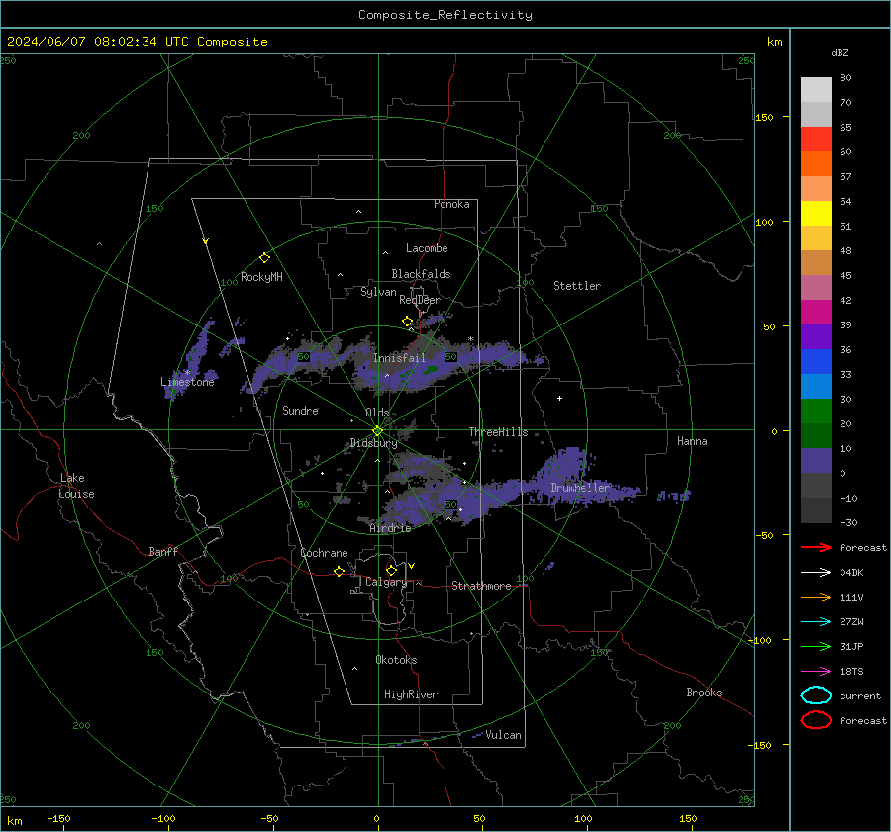The height and width of the screenshot is (832, 891).
Task: Select the yellow 54 dBZ color swatch
Action: (816, 213)
